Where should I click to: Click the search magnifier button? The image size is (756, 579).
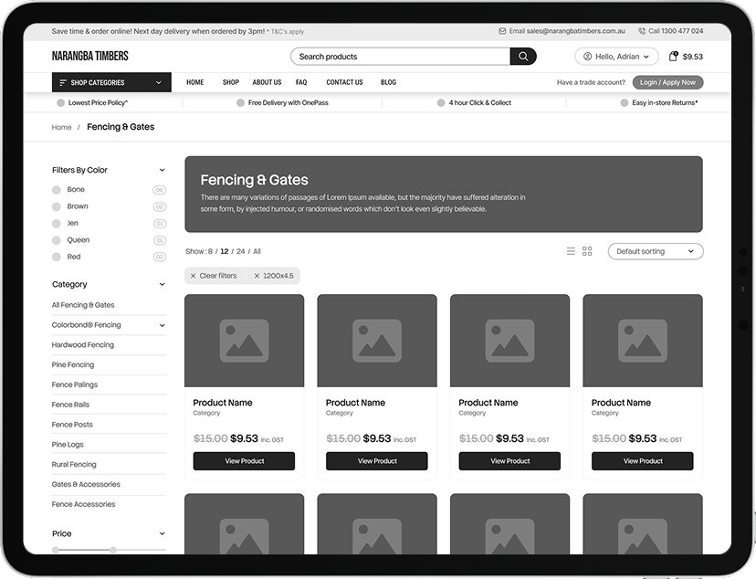click(523, 57)
